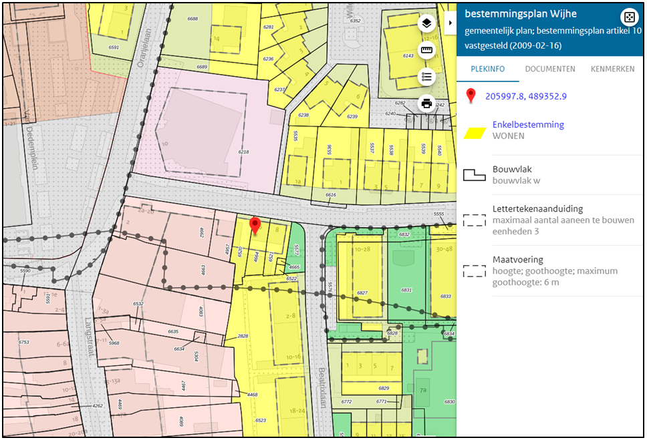Click the yellow WONEN color swatch
The width and height of the screenshot is (647, 440).
pos(475,133)
